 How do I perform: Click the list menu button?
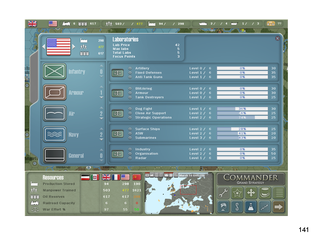pos(279,193)
